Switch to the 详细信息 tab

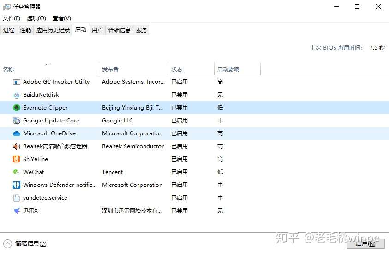(x=120, y=30)
